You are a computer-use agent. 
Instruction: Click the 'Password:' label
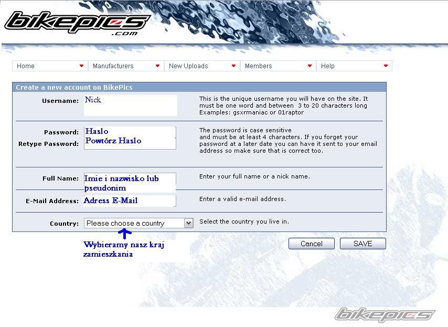61,132
